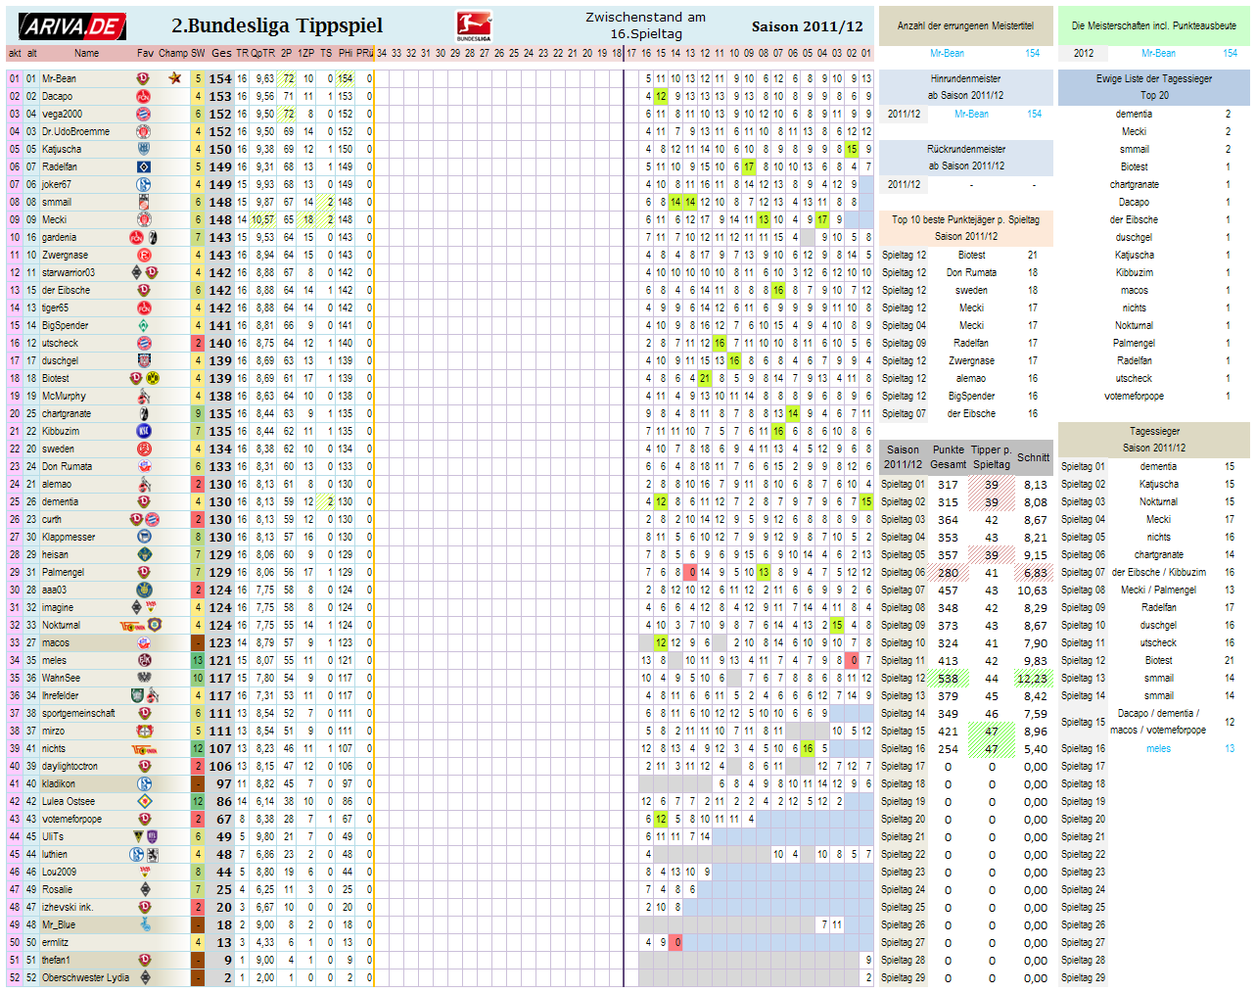Screen dimensions: 1256x993
Task: Select 'der Elbsche / Kibbuzim' Tagessieger entry
Action: 1158,572
